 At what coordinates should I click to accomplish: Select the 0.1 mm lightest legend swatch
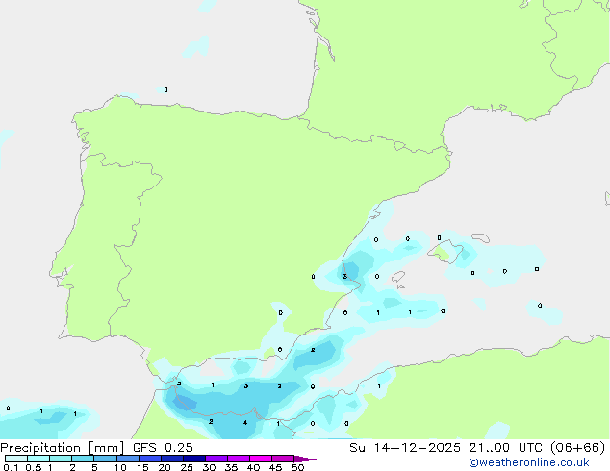click(x=15, y=459)
